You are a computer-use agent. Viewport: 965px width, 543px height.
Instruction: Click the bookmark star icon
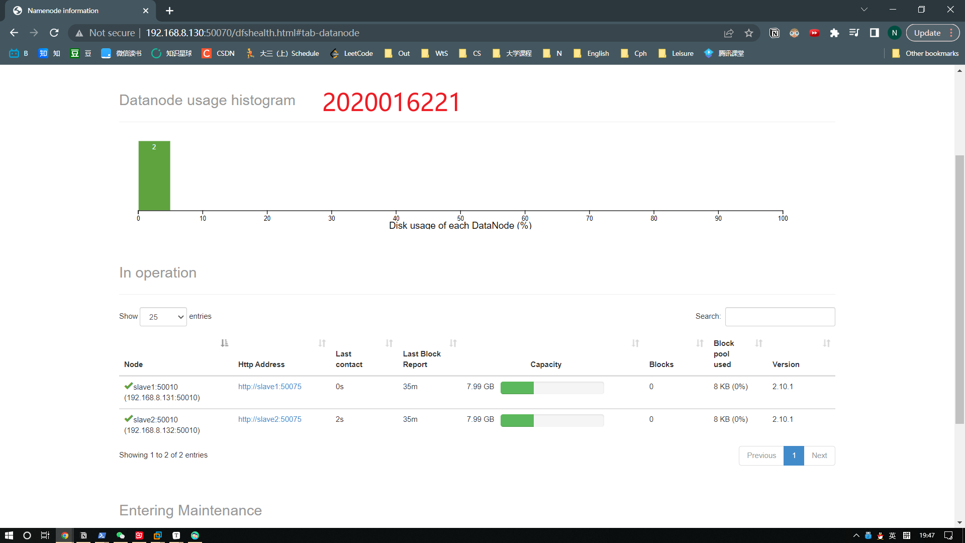tap(749, 33)
